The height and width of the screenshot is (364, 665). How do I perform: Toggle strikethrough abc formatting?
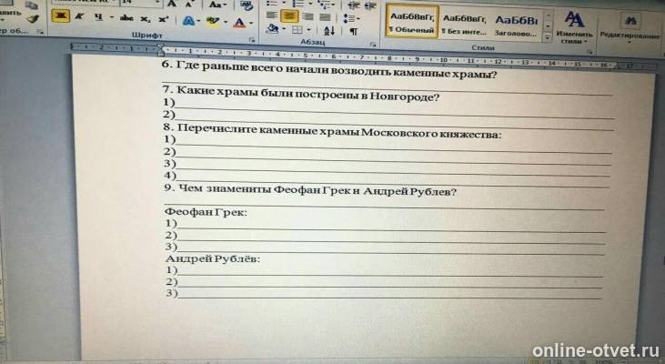click(x=126, y=18)
